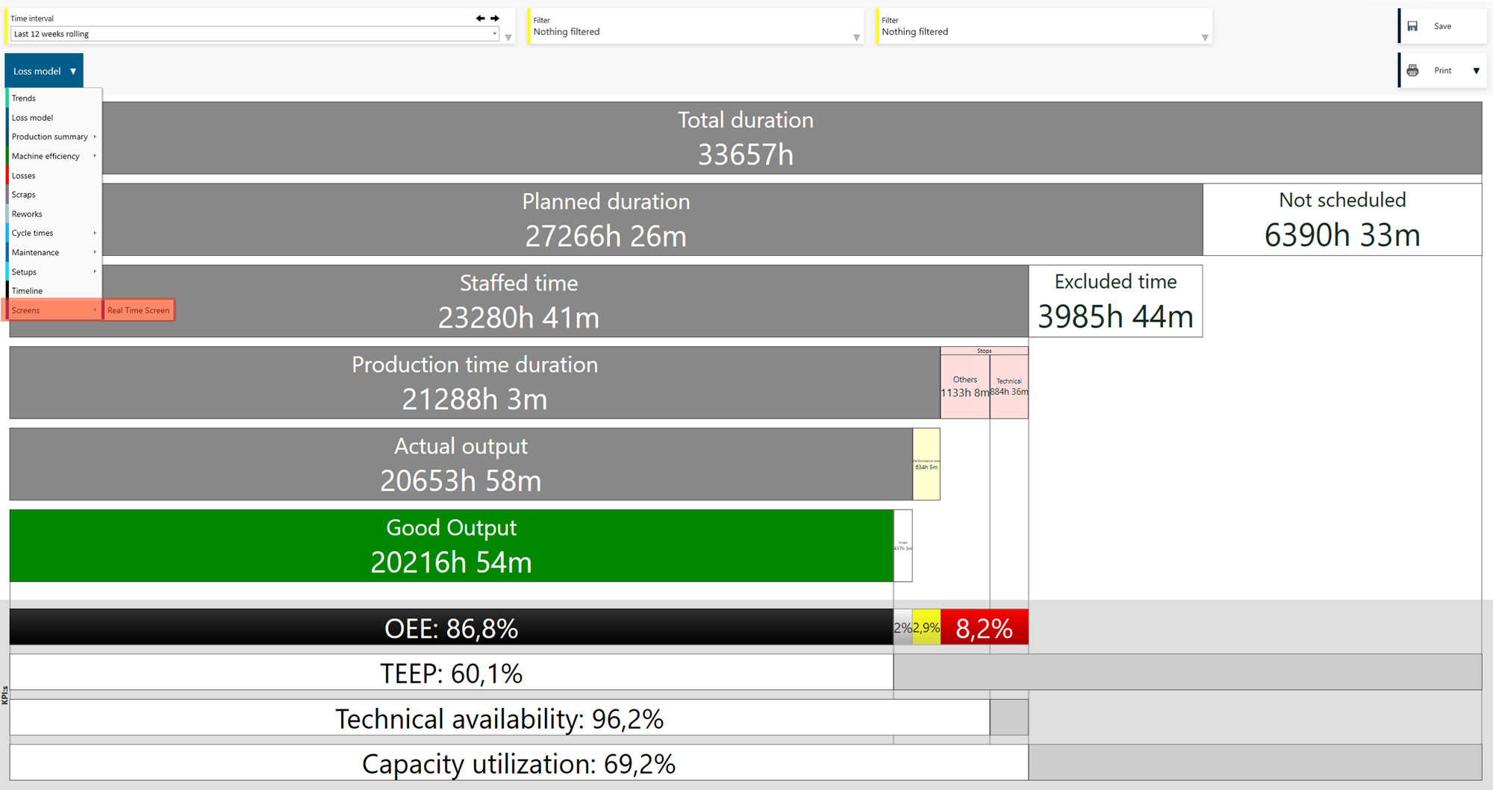The width and height of the screenshot is (1493, 790).
Task: Click the red 8,2% OEE loss segment
Action: click(x=984, y=628)
